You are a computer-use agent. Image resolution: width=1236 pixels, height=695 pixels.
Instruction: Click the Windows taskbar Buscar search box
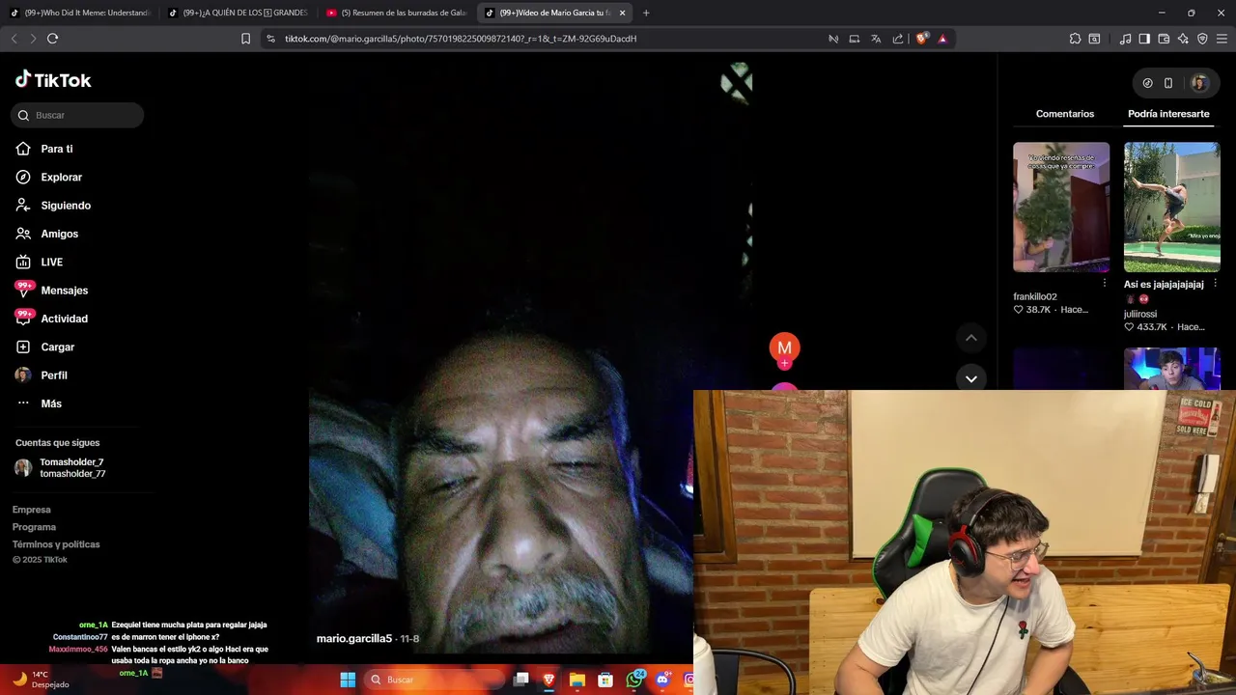435,680
